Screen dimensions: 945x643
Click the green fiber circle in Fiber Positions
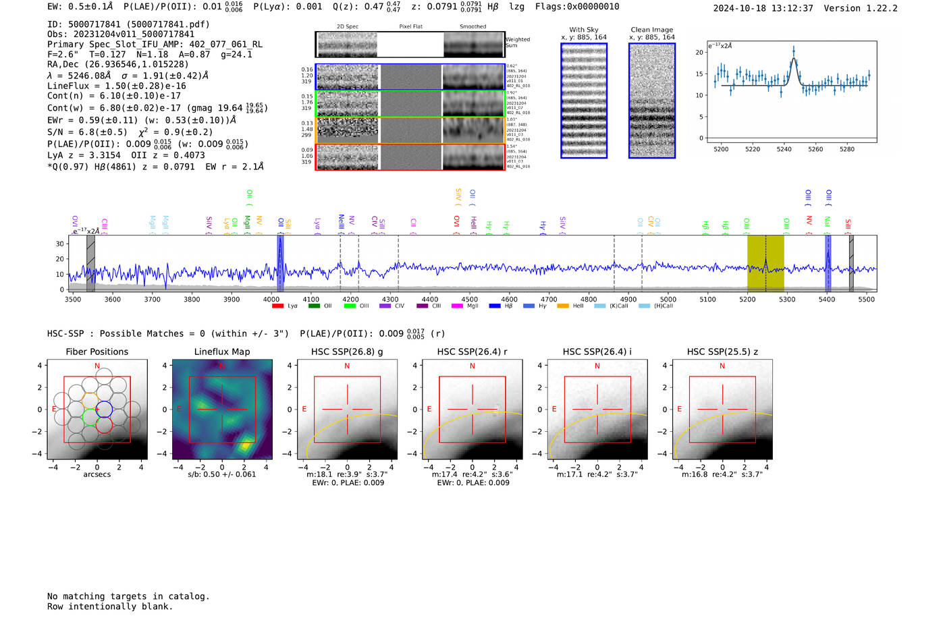89,417
